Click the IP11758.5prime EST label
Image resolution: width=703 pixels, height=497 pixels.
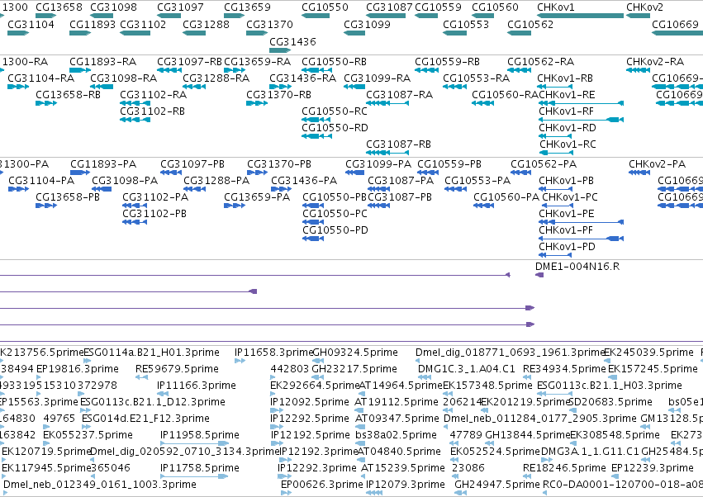point(200,468)
